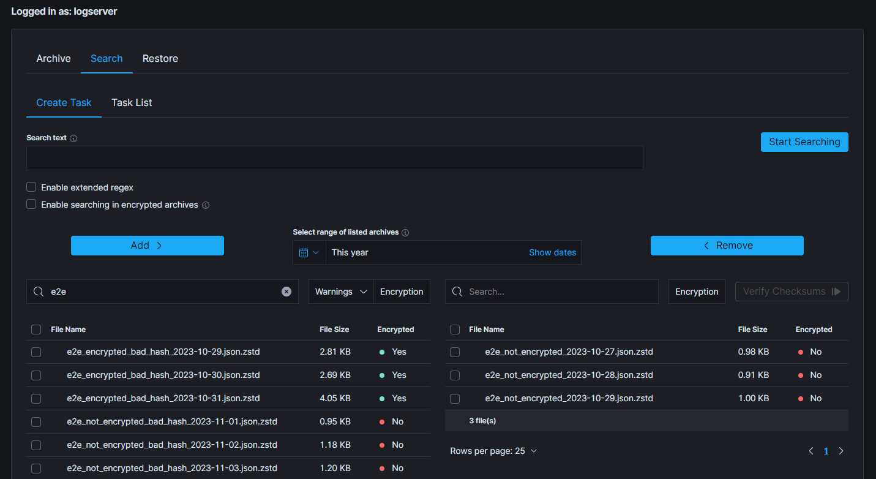
Task: Open the calendar date range picker
Action: coord(309,252)
